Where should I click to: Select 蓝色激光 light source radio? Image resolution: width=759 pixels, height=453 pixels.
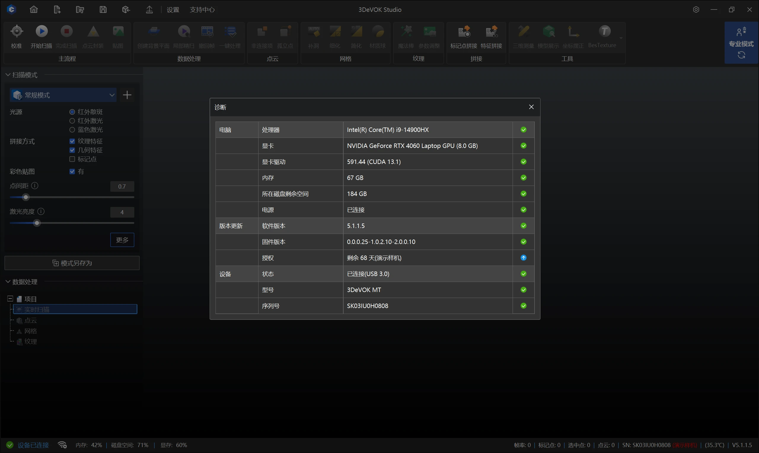pos(72,130)
